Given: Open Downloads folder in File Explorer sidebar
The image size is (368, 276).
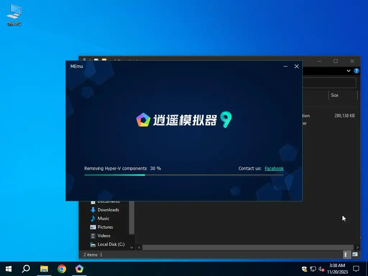Looking at the screenshot, I should tap(108, 210).
